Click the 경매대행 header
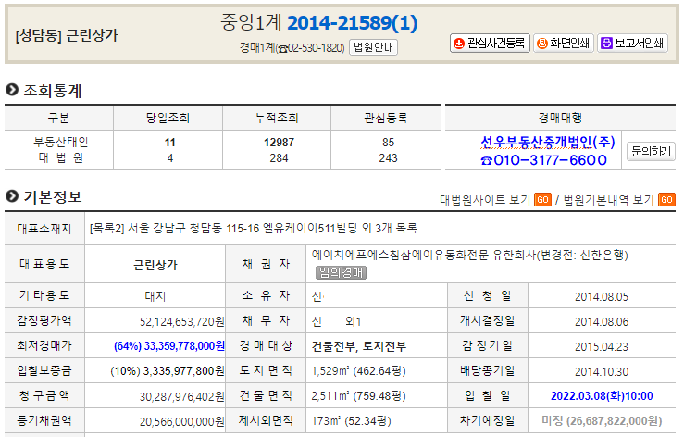The width and height of the screenshot is (684, 437). tap(560, 118)
